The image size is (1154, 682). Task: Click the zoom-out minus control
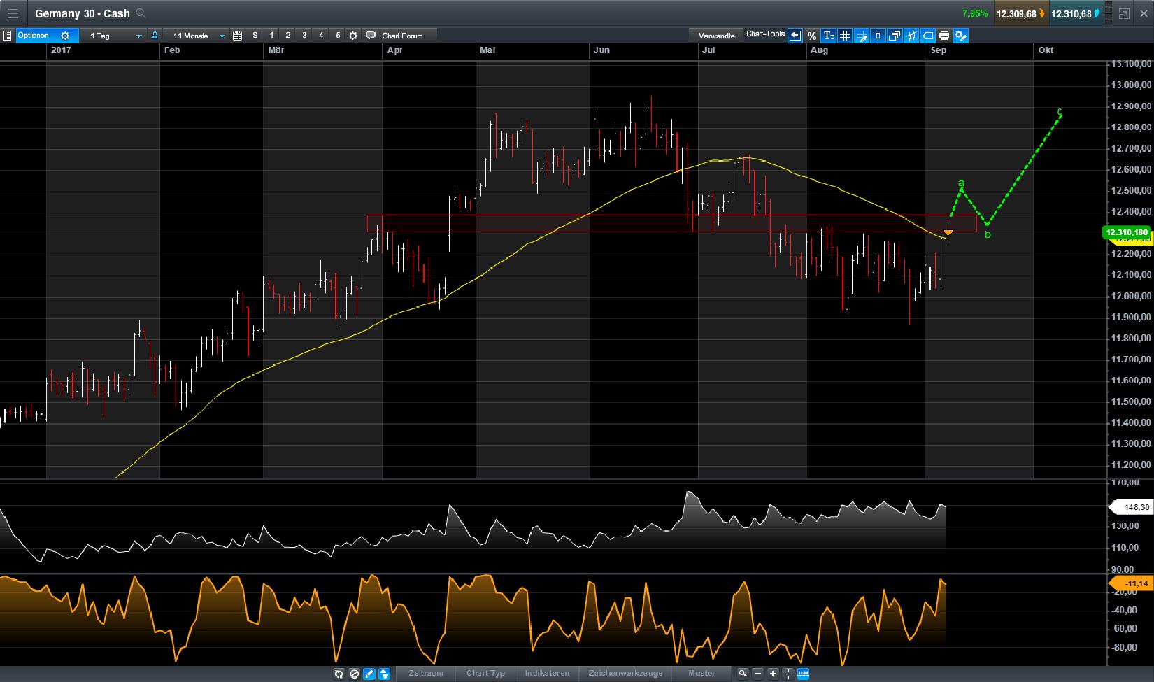(758, 674)
